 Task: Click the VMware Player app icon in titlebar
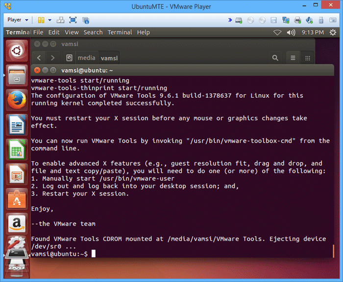click(8, 6)
